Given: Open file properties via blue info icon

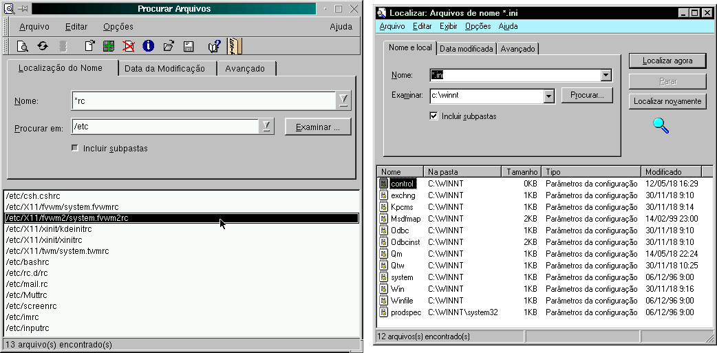Looking at the screenshot, I should coord(148,47).
